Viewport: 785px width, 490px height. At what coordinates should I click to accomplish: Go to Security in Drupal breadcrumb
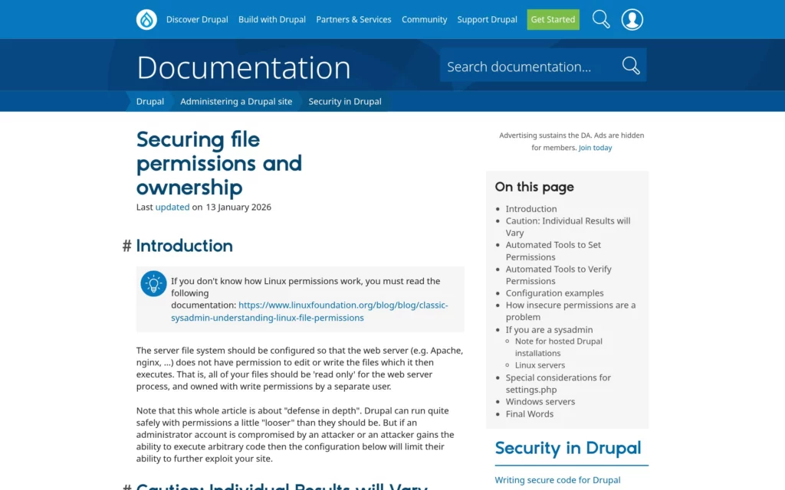tap(344, 102)
